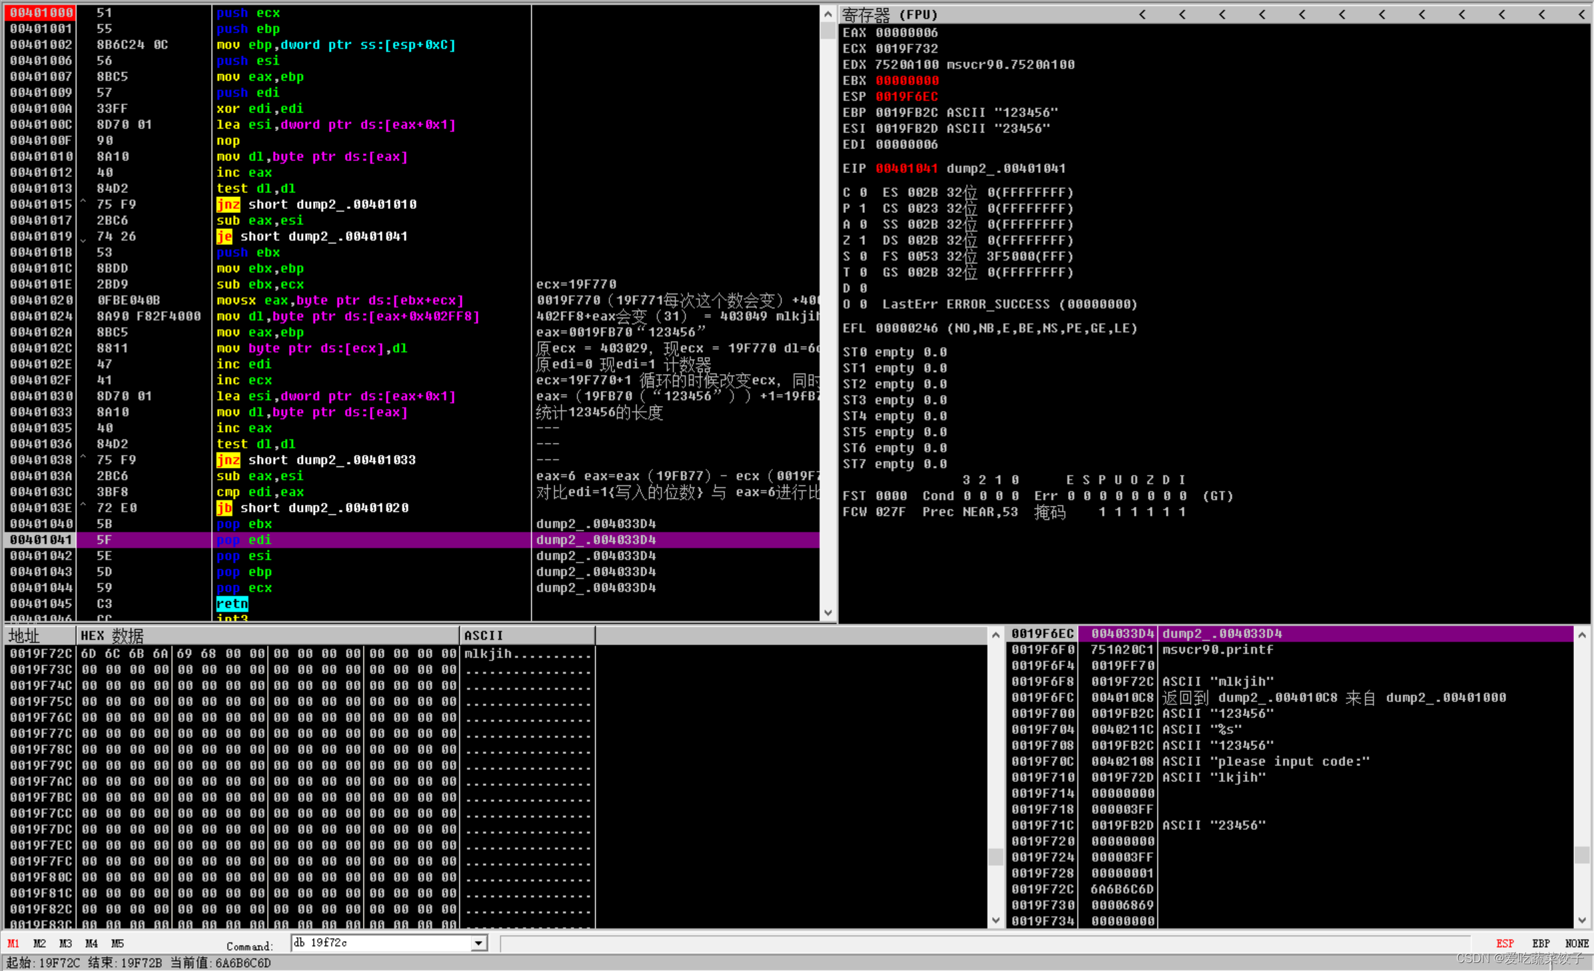Click the EBP register line with ASCII "123456"
Viewport: 1594px width, 971px height.
pyautogui.click(x=950, y=112)
